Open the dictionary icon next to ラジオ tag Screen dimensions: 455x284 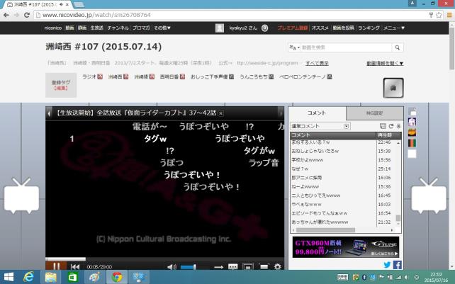(100, 76)
